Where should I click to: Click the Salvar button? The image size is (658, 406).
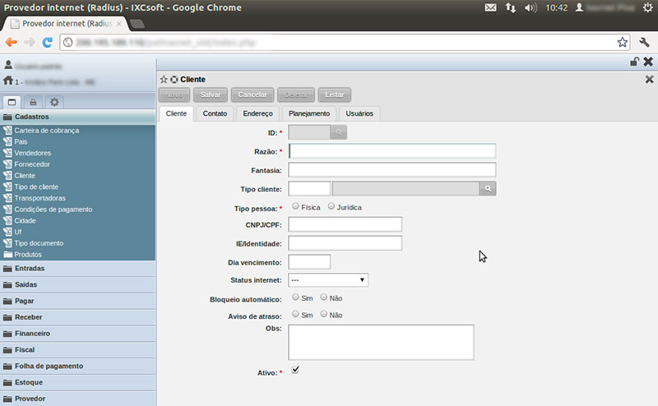[x=211, y=95]
